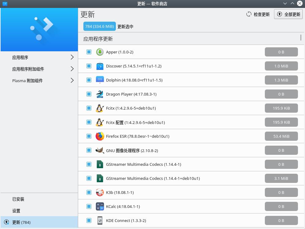
Task: Click the KDE Connect icon
Action: click(100, 220)
